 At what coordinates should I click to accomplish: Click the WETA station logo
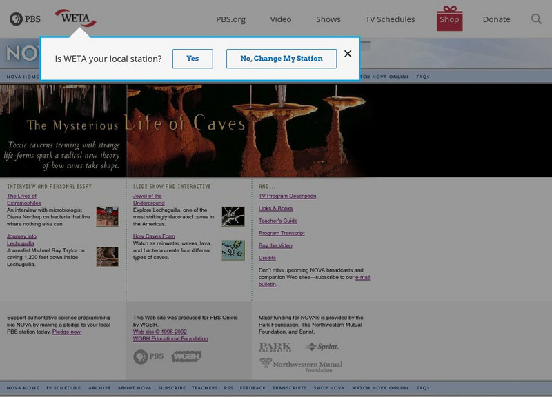[75, 17]
